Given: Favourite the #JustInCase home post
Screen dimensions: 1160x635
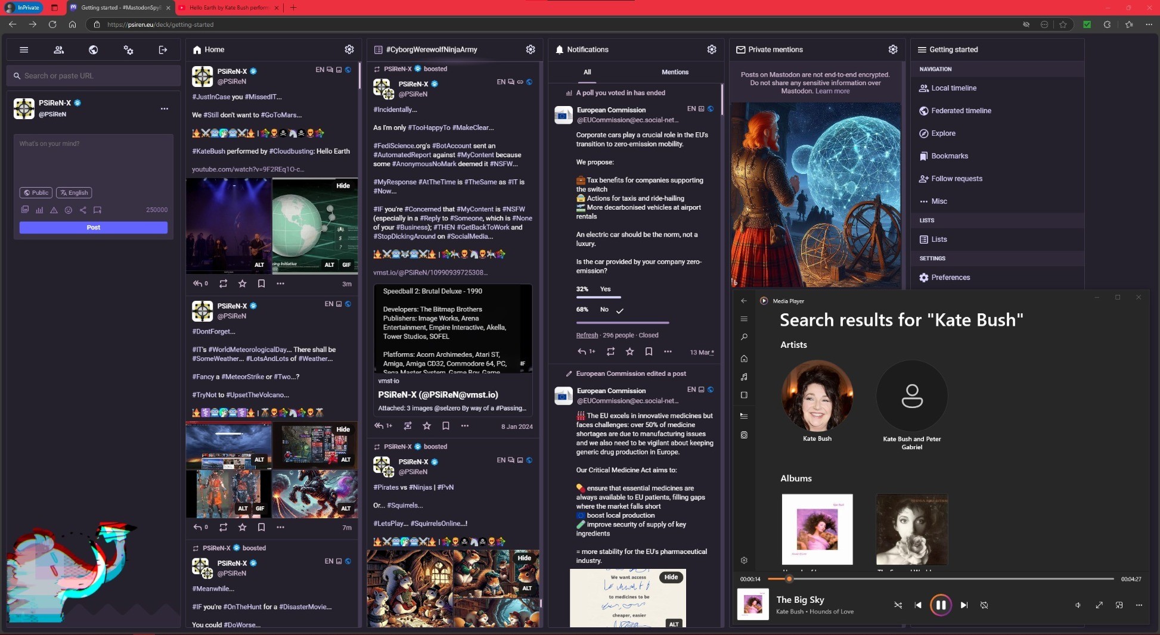Looking at the screenshot, I should [x=242, y=284].
